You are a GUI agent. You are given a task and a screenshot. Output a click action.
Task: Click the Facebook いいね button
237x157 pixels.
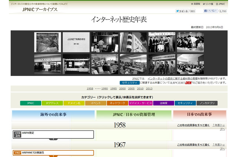[x=210, y=11]
